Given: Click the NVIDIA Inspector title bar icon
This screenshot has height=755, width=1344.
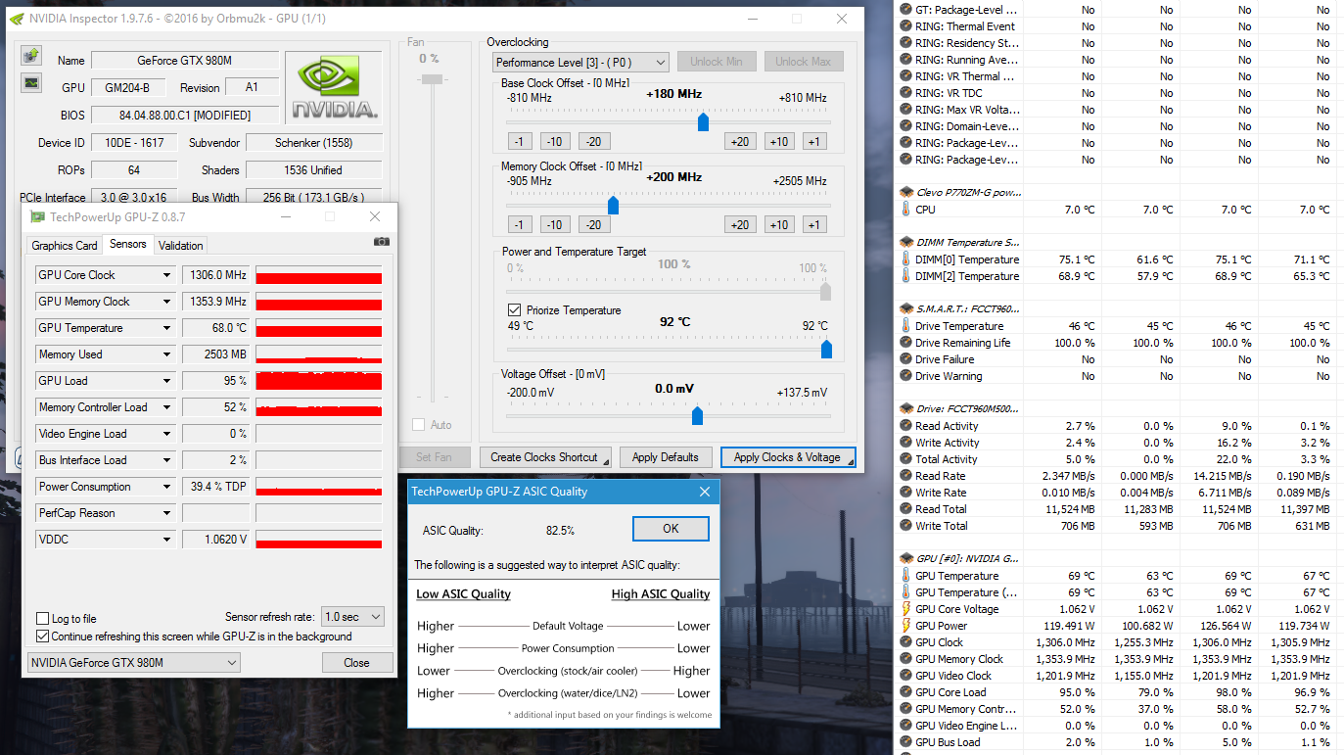Looking at the screenshot, I should tap(17, 19).
